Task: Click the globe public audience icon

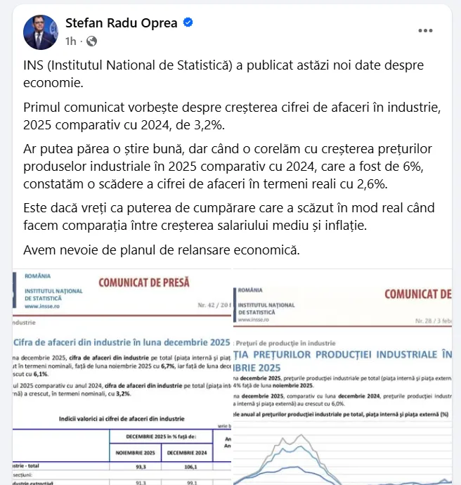Action: 92,41
